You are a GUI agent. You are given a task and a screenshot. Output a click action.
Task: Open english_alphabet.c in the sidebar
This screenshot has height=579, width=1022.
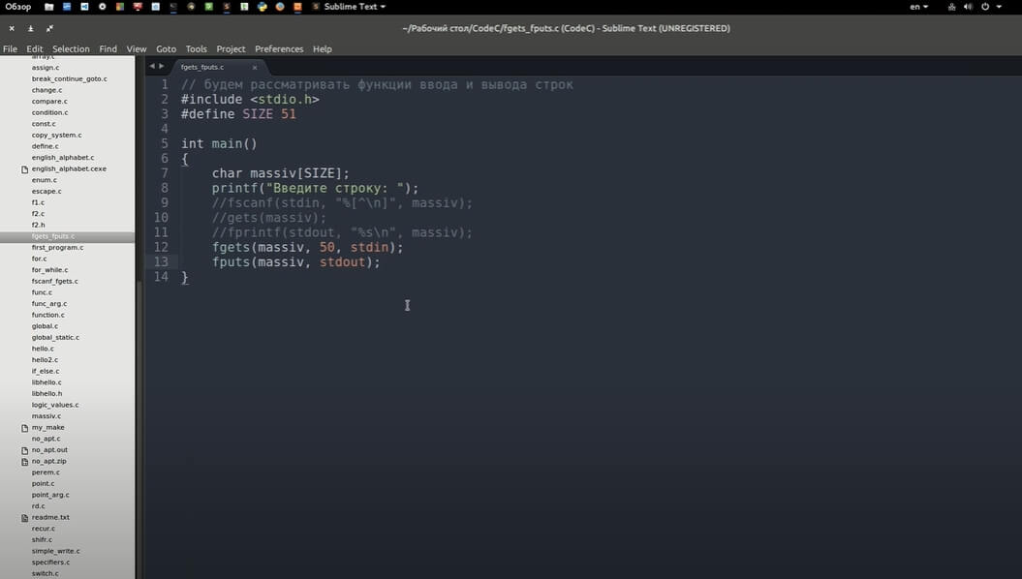click(x=63, y=158)
